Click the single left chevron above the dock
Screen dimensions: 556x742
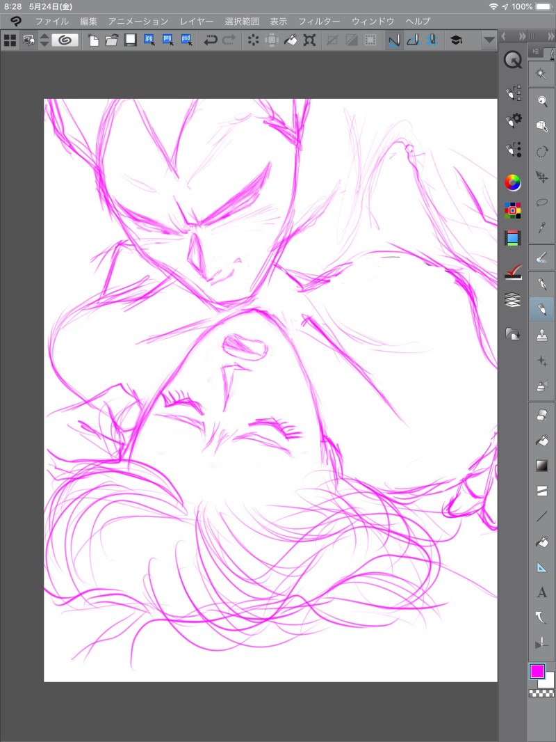coord(504,36)
